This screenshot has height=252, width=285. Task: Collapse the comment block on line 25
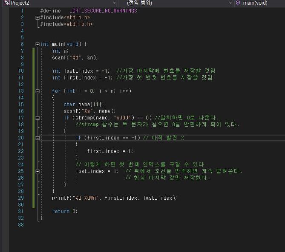pyautogui.click(x=37, y=172)
